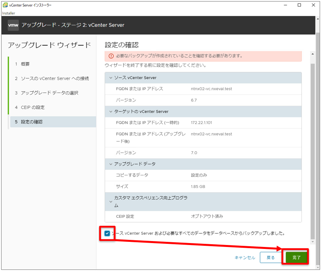Click the 戻る back button
Screen dimensions: 322x271
(270, 258)
